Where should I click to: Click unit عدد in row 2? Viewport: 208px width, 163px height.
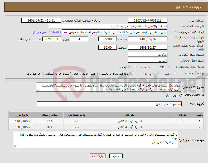pos(76,127)
